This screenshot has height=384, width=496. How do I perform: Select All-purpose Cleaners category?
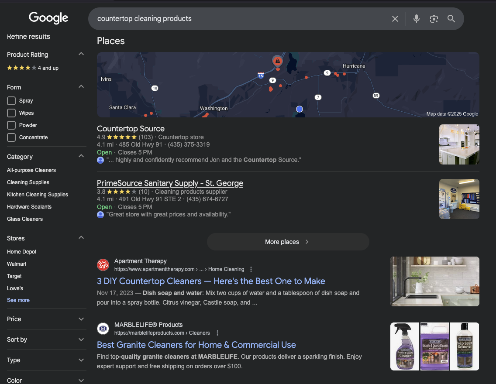(31, 170)
